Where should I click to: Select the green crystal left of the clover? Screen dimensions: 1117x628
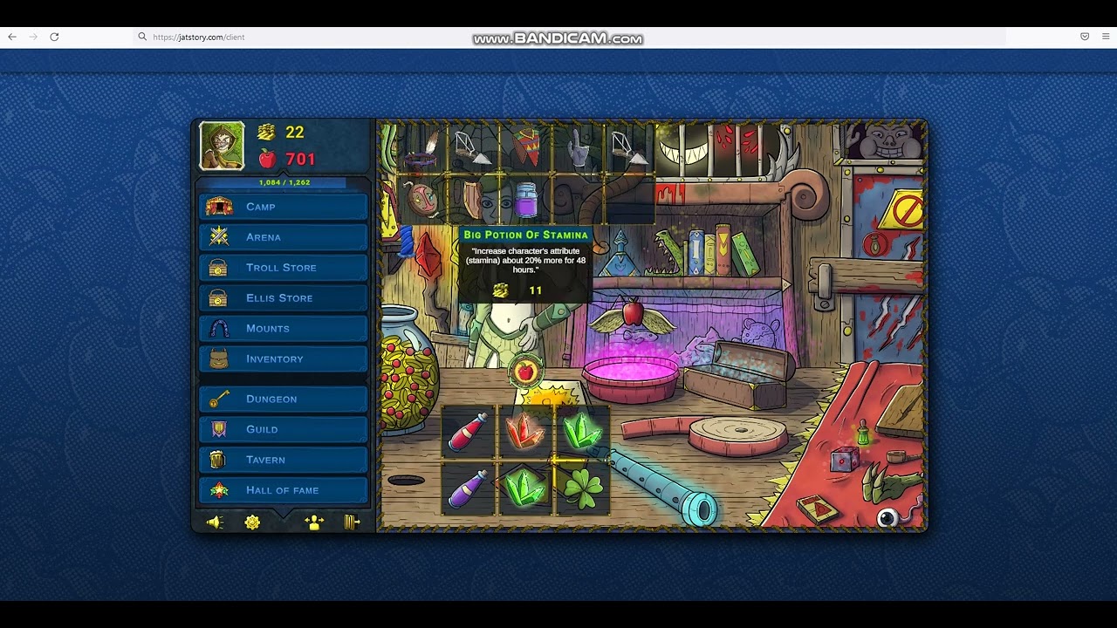tap(524, 488)
